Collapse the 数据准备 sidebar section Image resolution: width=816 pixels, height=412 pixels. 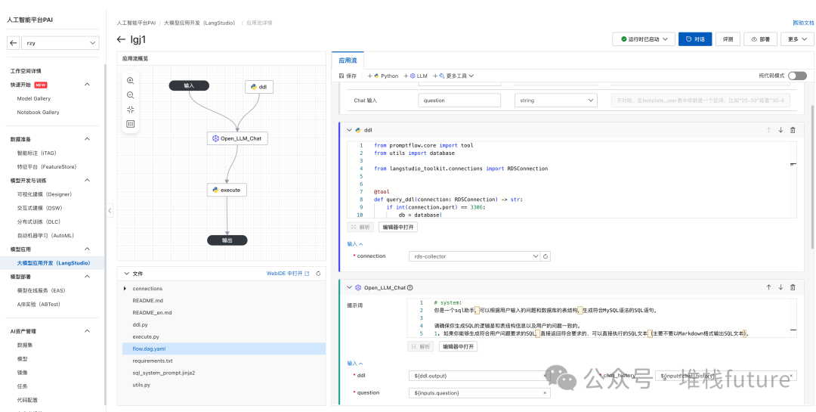[x=87, y=139]
